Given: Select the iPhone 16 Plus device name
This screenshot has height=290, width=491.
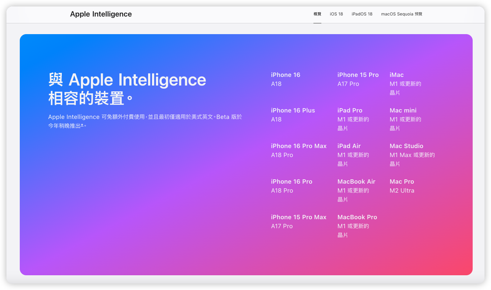Looking at the screenshot, I should point(293,110).
